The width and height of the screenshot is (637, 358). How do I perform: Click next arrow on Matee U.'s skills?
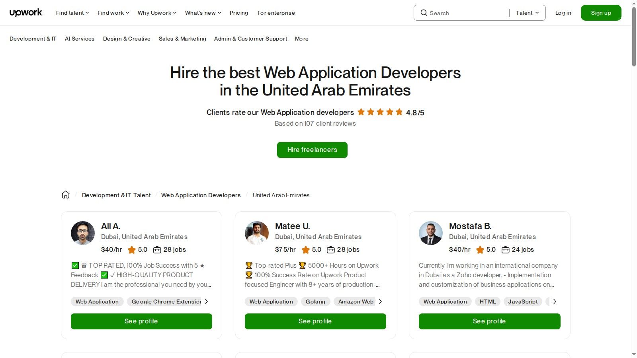(381, 302)
